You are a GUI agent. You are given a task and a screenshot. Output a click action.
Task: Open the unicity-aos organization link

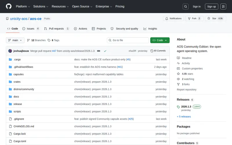click(x=19, y=19)
